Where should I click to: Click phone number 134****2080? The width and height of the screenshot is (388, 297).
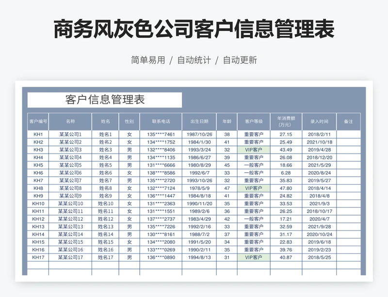pyautogui.click(x=161, y=242)
